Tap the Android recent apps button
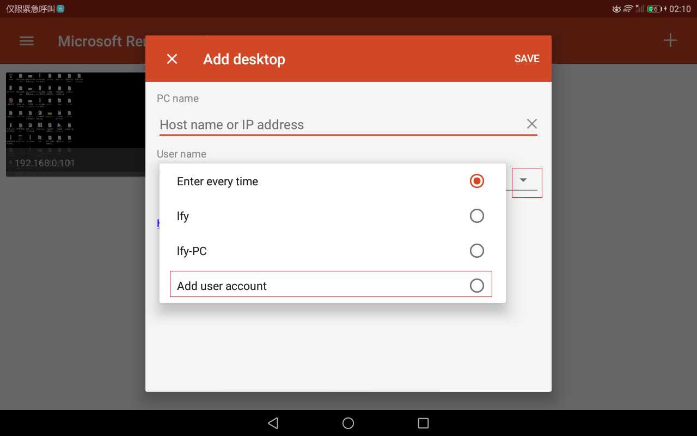697x436 pixels. [423, 423]
